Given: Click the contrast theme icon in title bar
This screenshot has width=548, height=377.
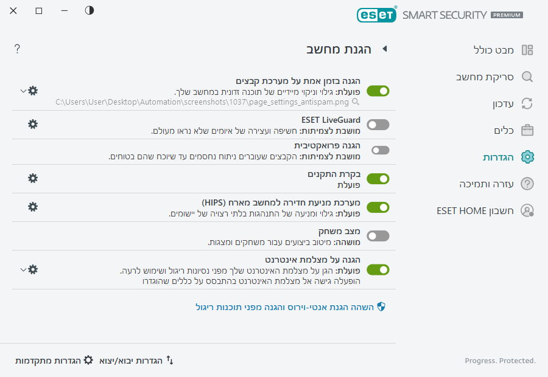Looking at the screenshot, I should [90, 11].
